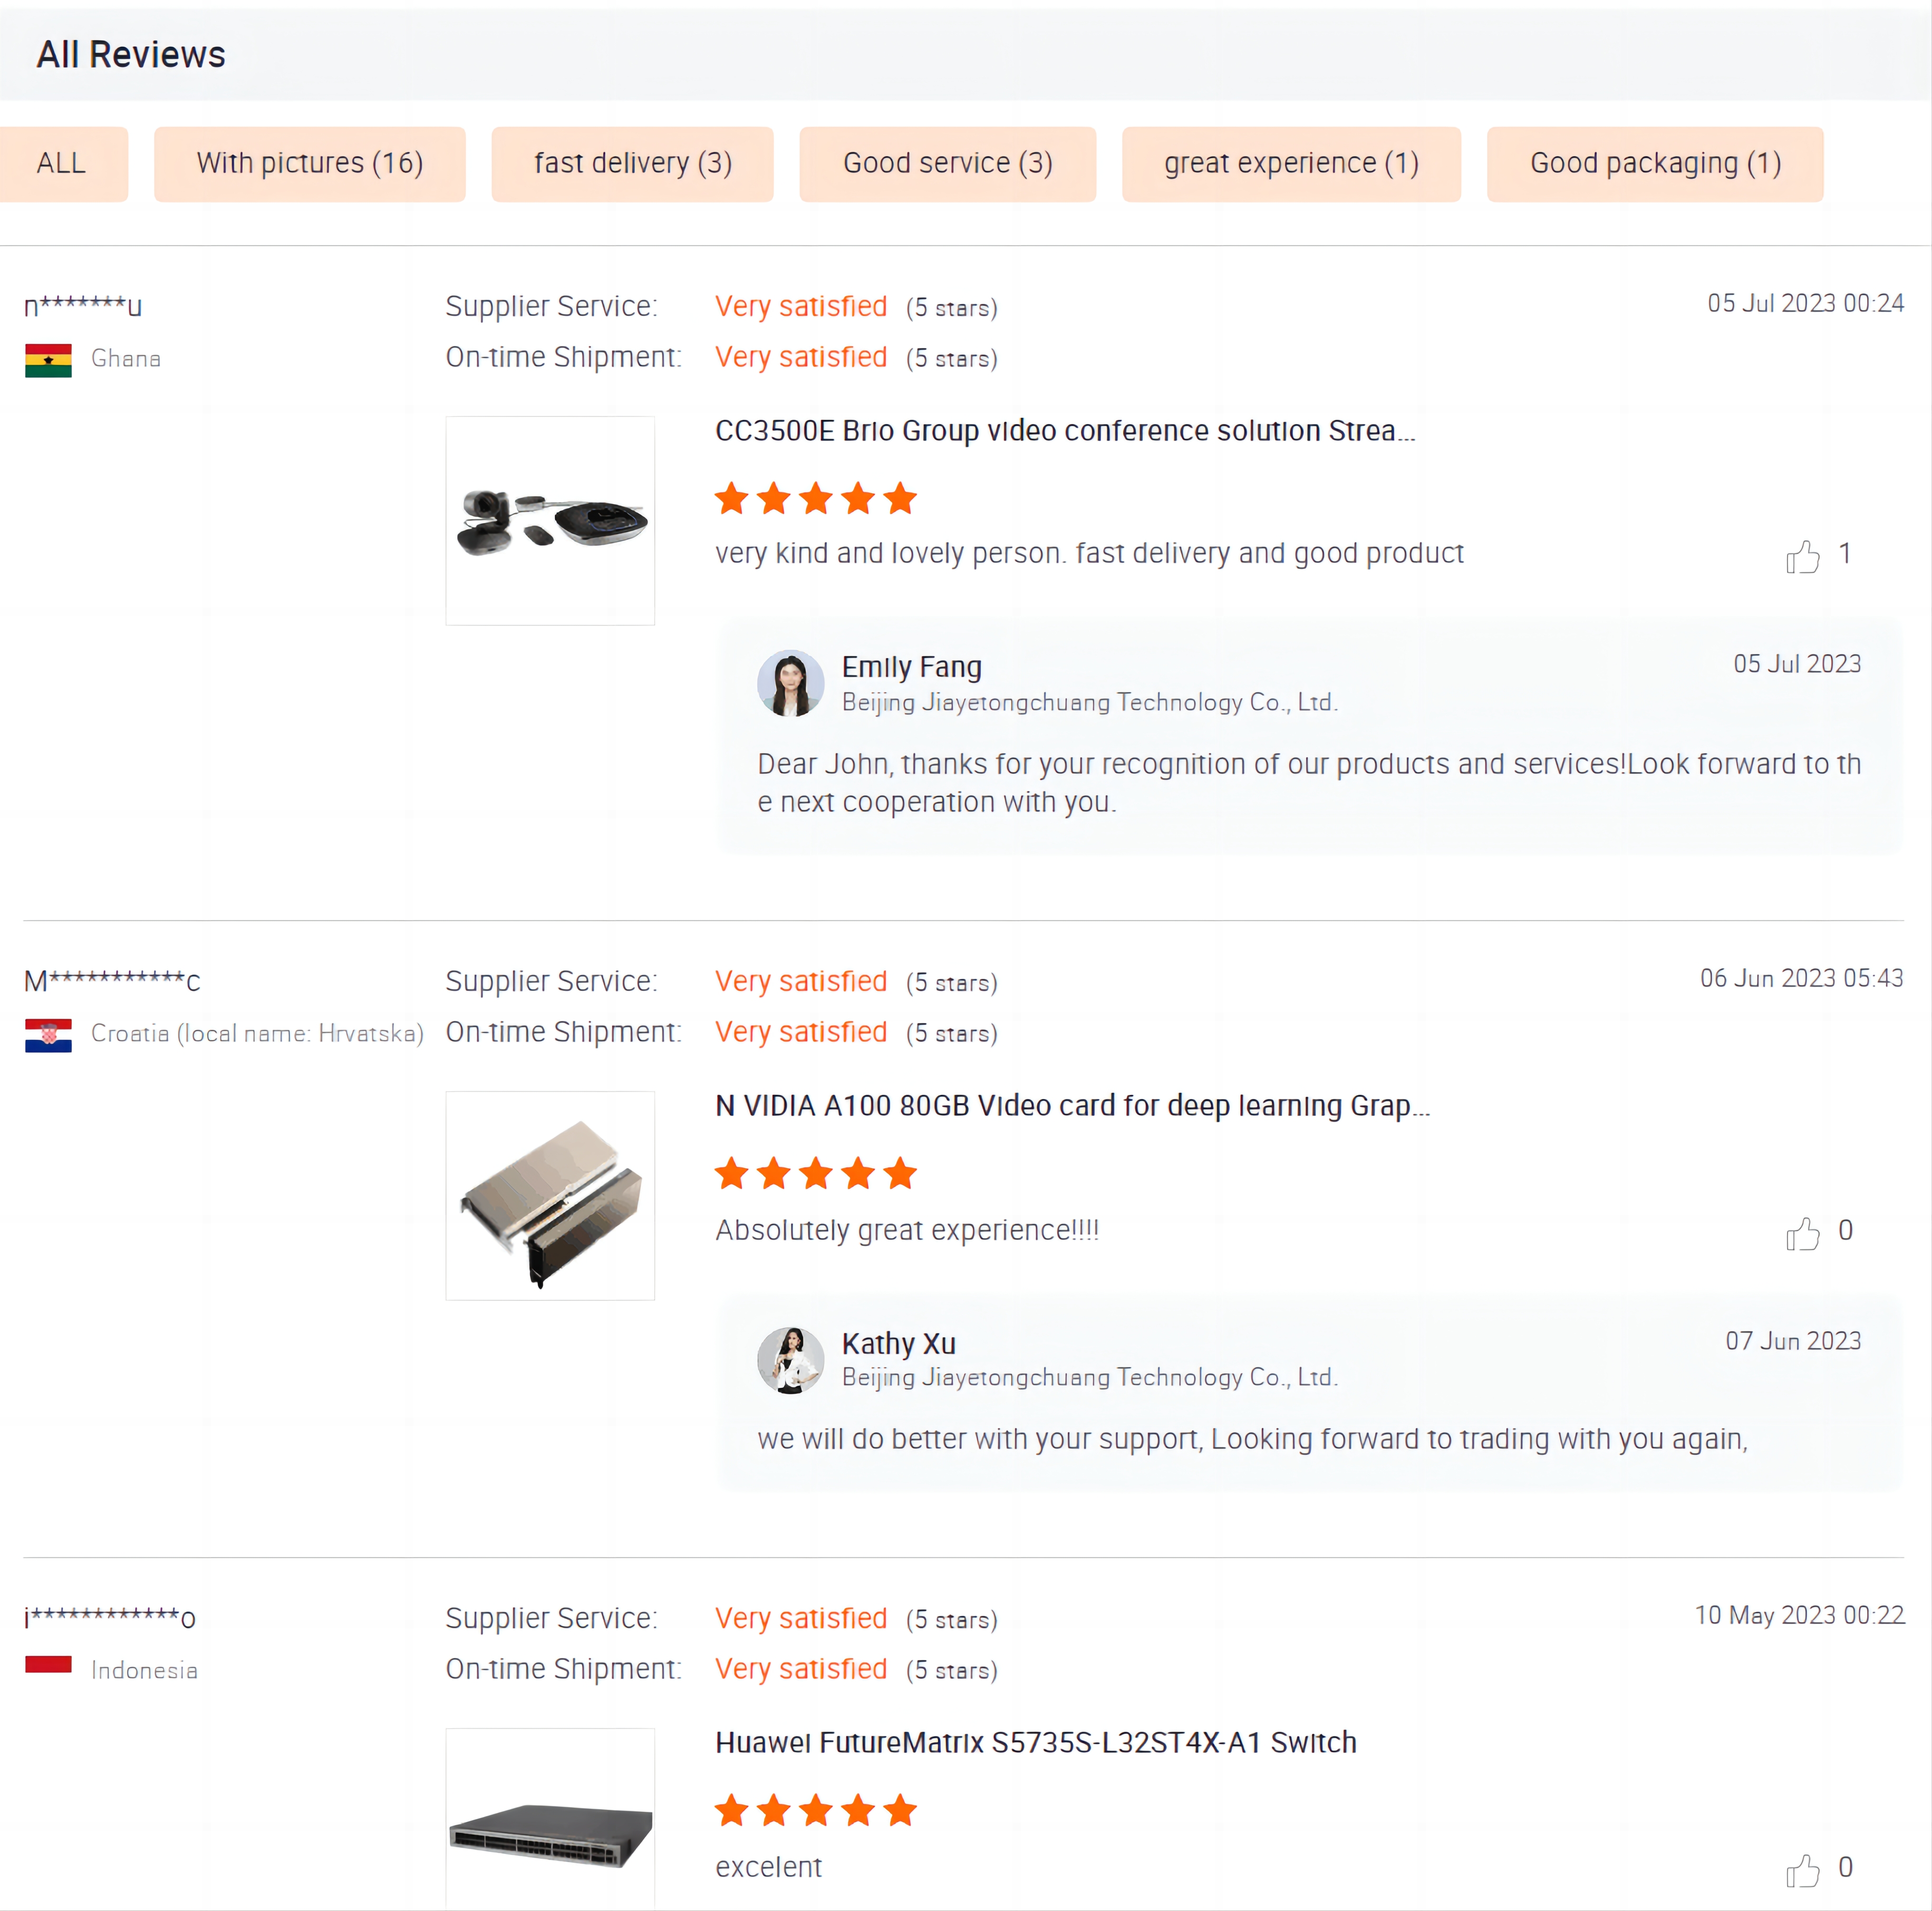
Task: Select great experience (1) filter
Action: pyautogui.click(x=1291, y=164)
